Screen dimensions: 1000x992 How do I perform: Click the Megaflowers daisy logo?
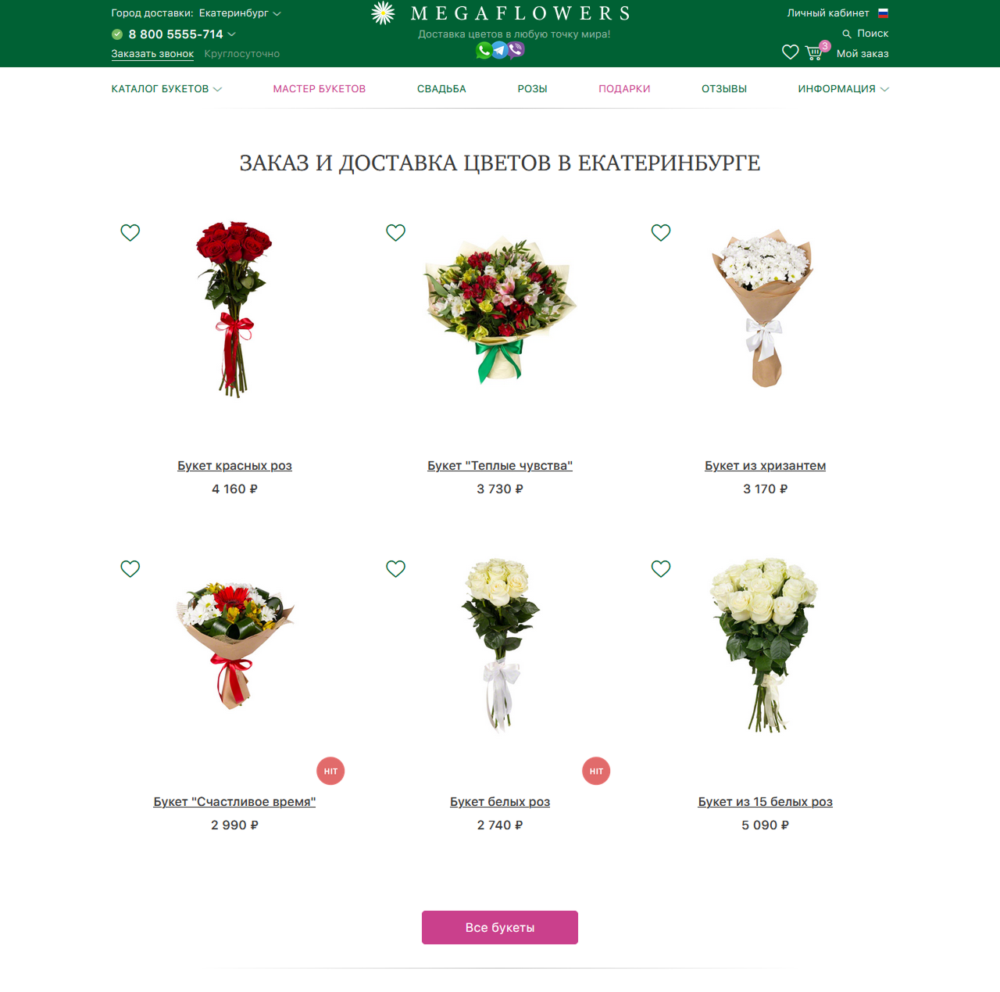click(383, 13)
